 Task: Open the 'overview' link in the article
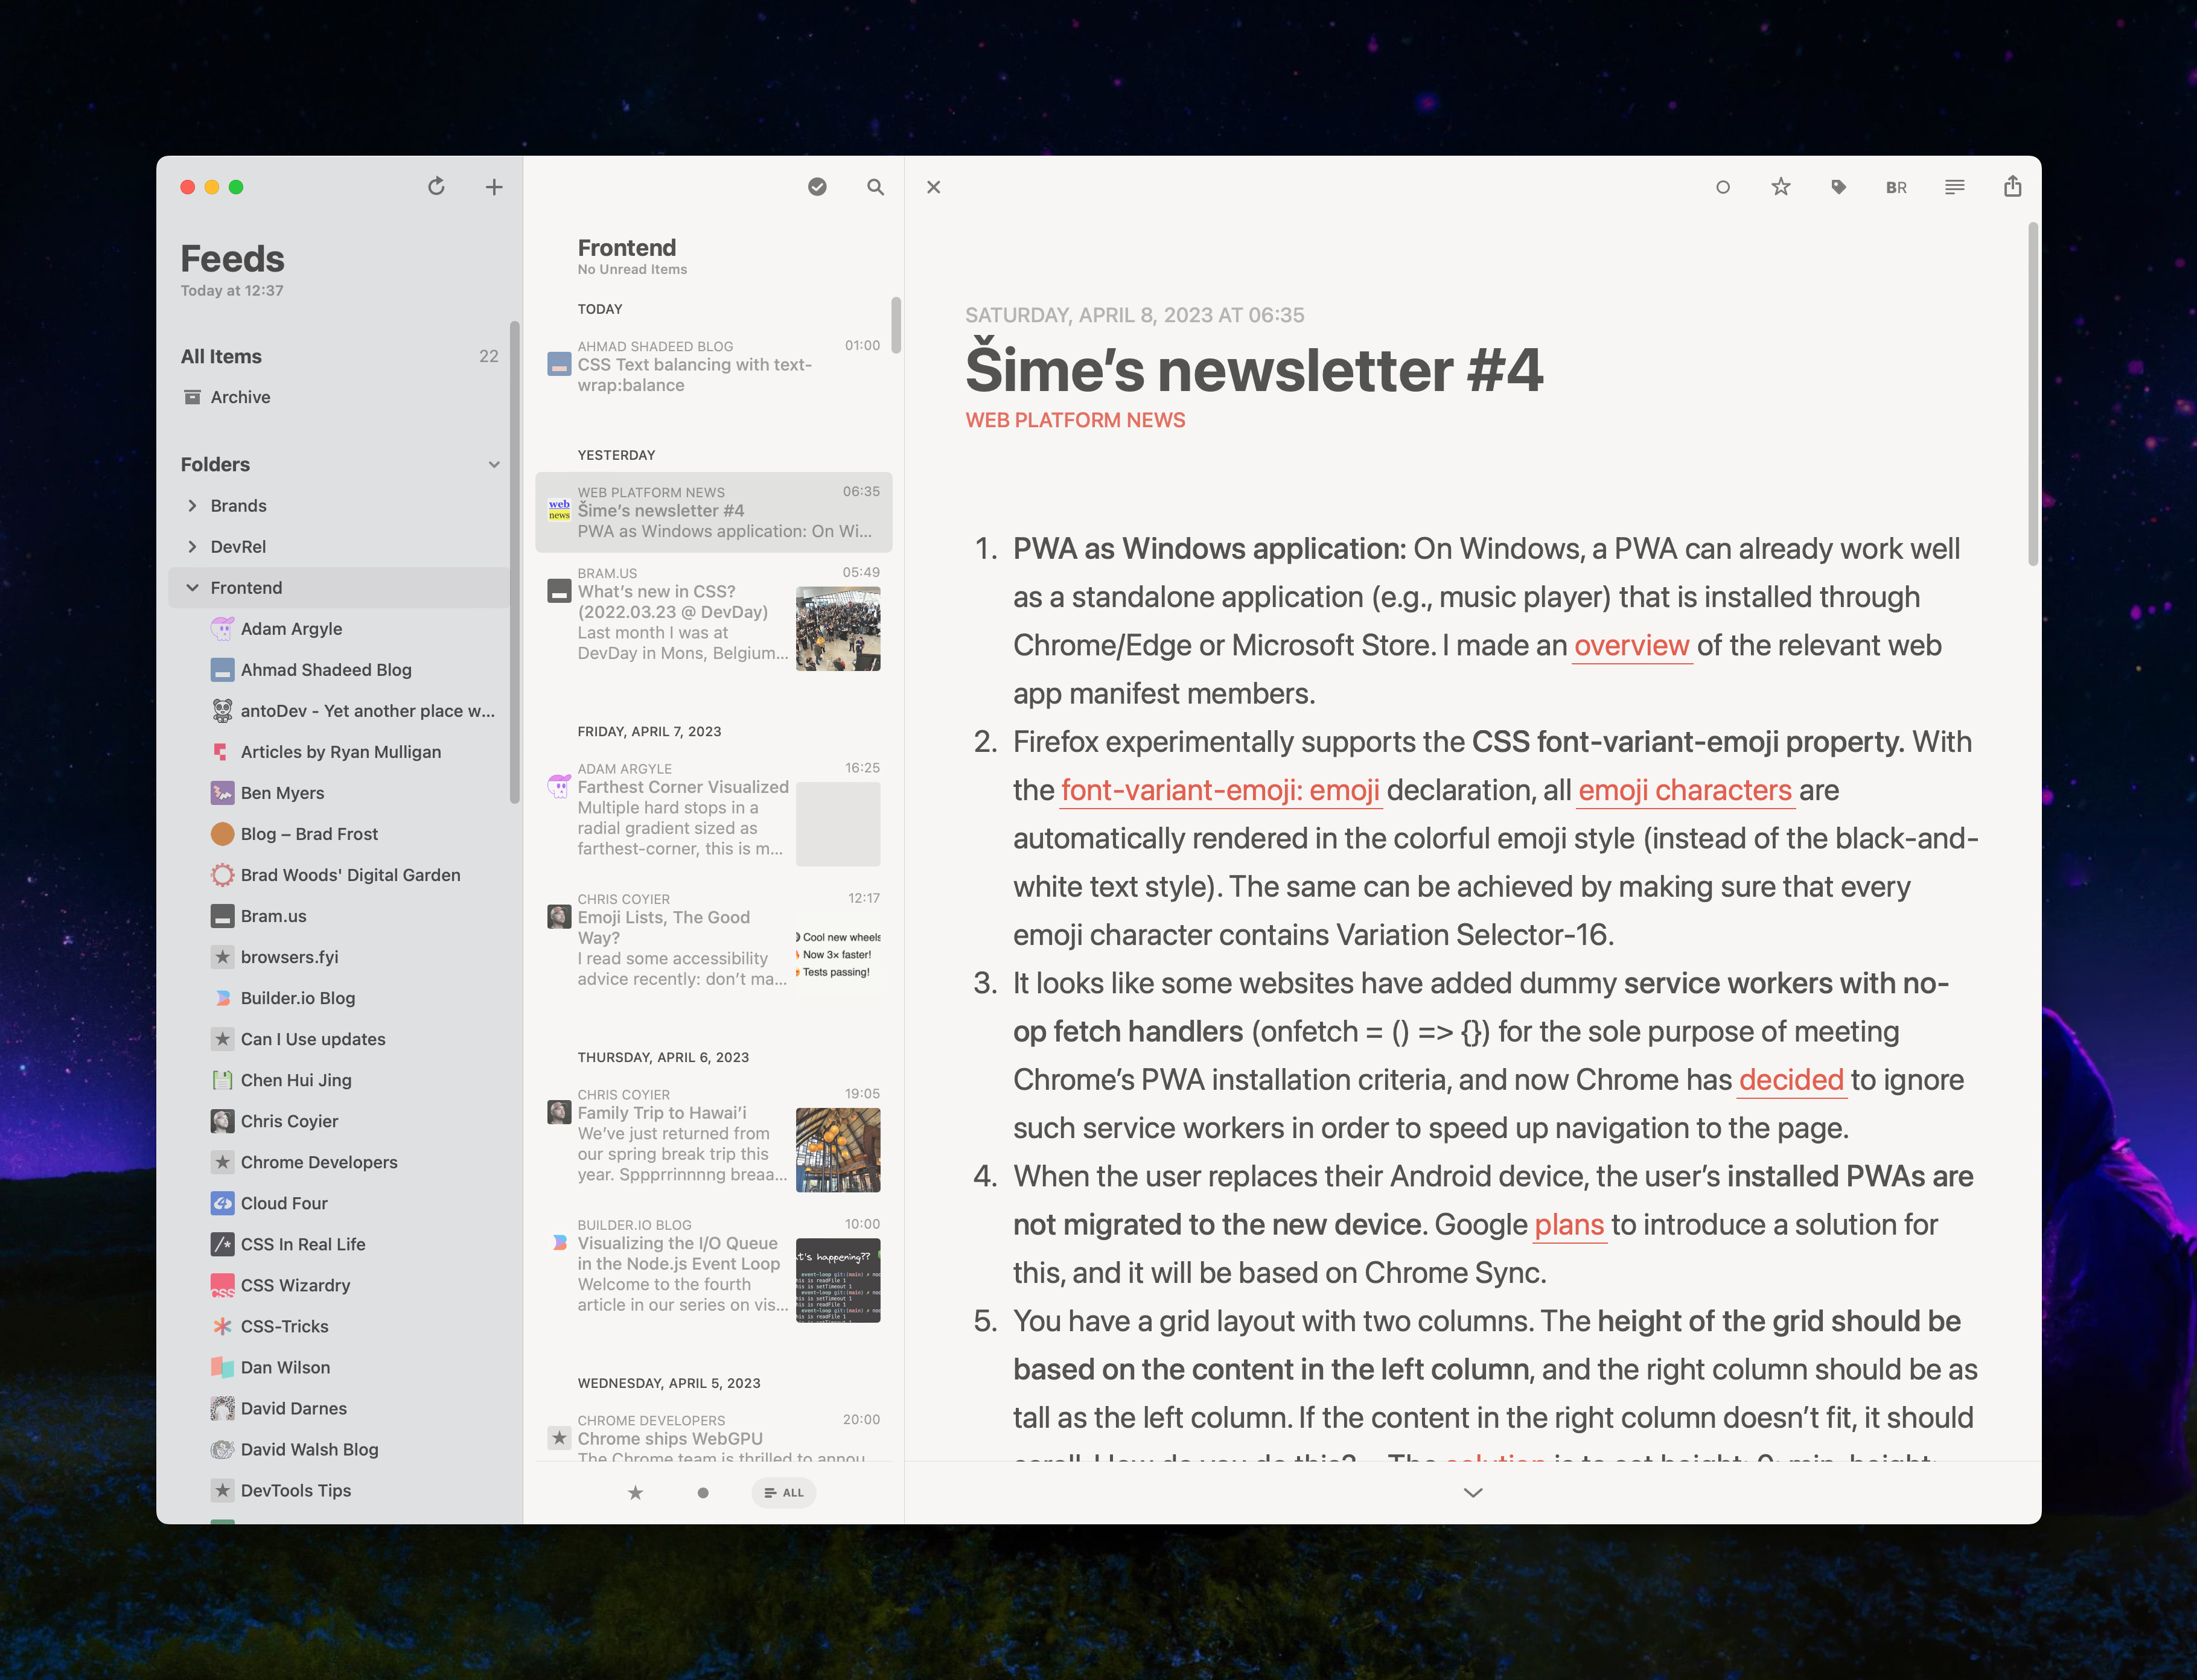(x=1631, y=646)
